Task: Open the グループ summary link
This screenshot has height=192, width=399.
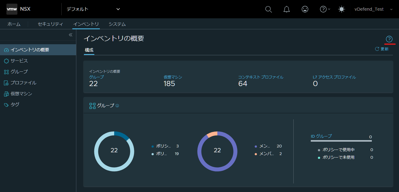Action: (96, 77)
